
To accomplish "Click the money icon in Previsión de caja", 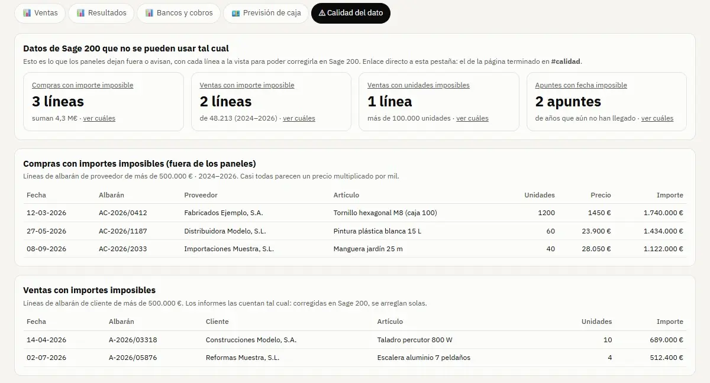I will (x=236, y=13).
